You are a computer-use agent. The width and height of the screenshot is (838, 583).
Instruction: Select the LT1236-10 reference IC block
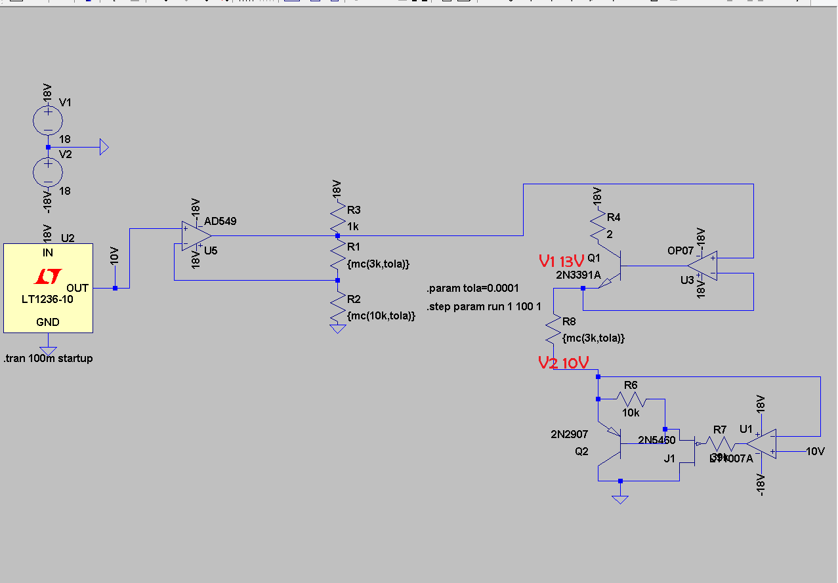pyautogui.click(x=48, y=288)
